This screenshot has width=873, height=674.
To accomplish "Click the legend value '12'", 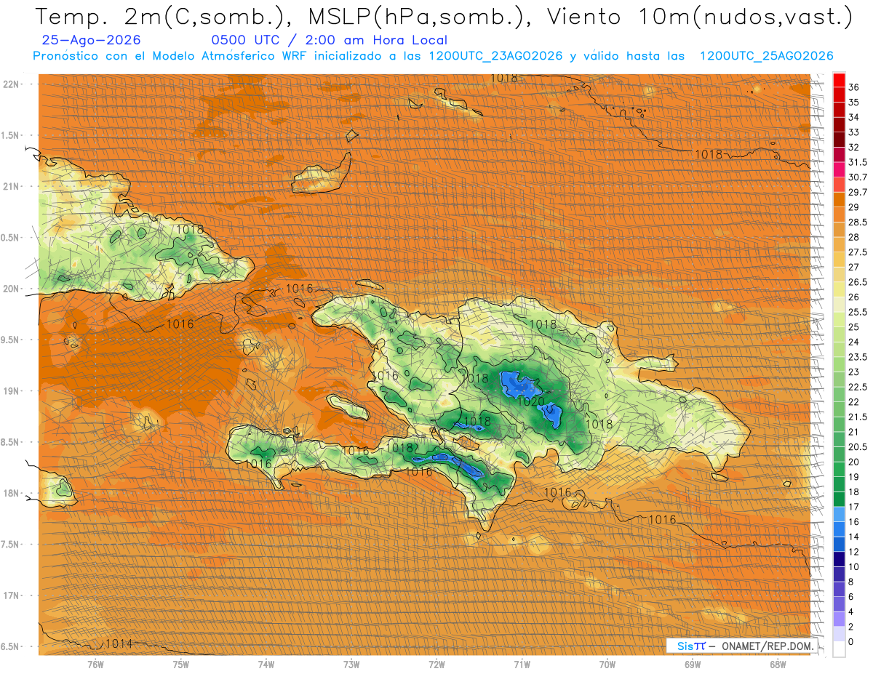I will click(853, 552).
